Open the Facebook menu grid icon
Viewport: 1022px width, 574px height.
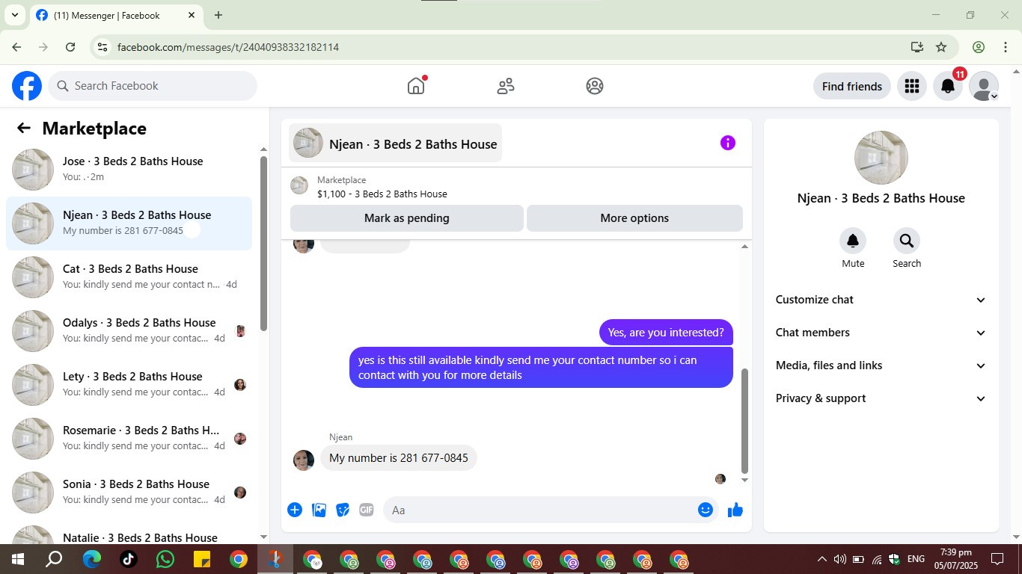[x=911, y=86]
